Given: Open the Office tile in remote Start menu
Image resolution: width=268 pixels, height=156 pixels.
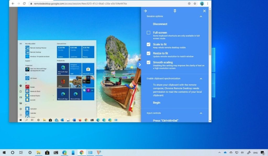Looking at the screenshot, I should 63,82.
